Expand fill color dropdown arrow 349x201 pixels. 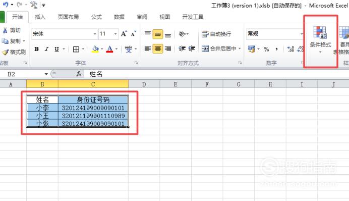click(102, 49)
